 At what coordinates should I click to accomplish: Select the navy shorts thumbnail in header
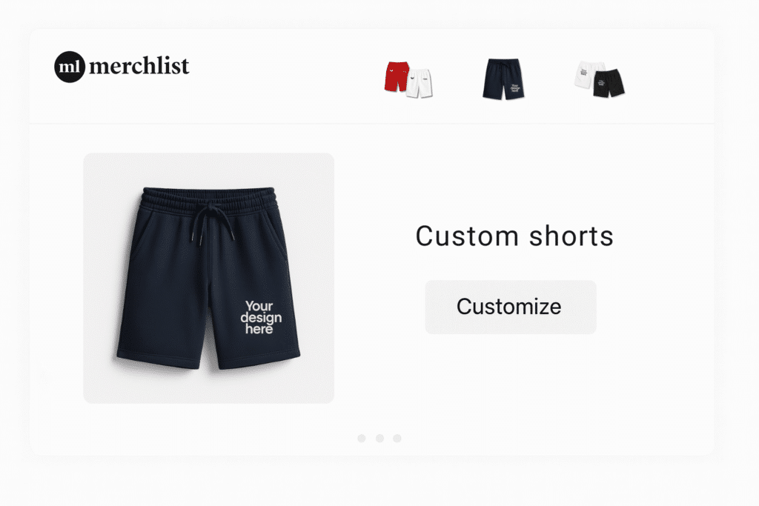pyautogui.click(x=503, y=79)
